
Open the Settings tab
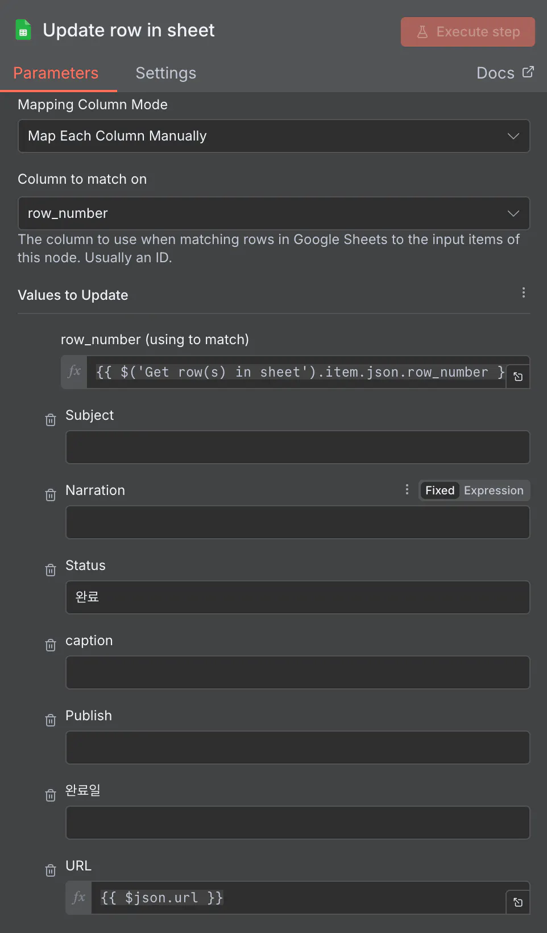[x=165, y=73]
